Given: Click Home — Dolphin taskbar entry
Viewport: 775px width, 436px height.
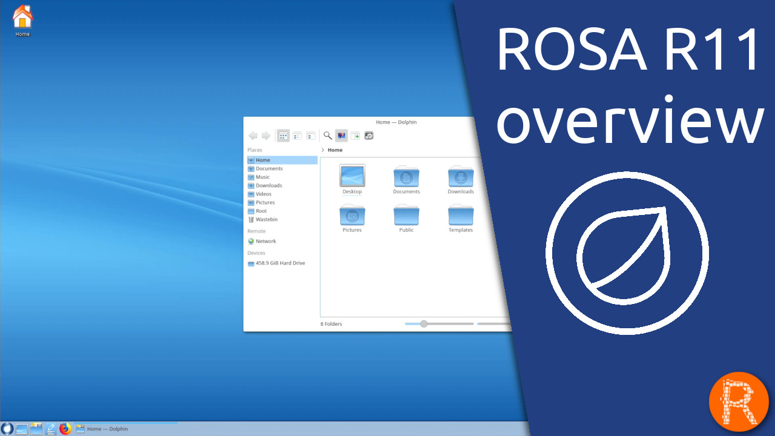Looking at the screenshot, I should pos(126,429).
